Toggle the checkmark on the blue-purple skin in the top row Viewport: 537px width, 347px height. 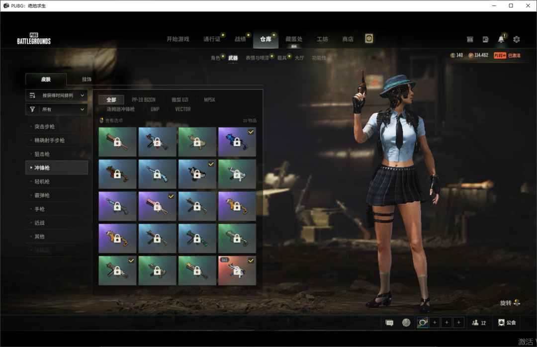pyautogui.click(x=251, y=132)
